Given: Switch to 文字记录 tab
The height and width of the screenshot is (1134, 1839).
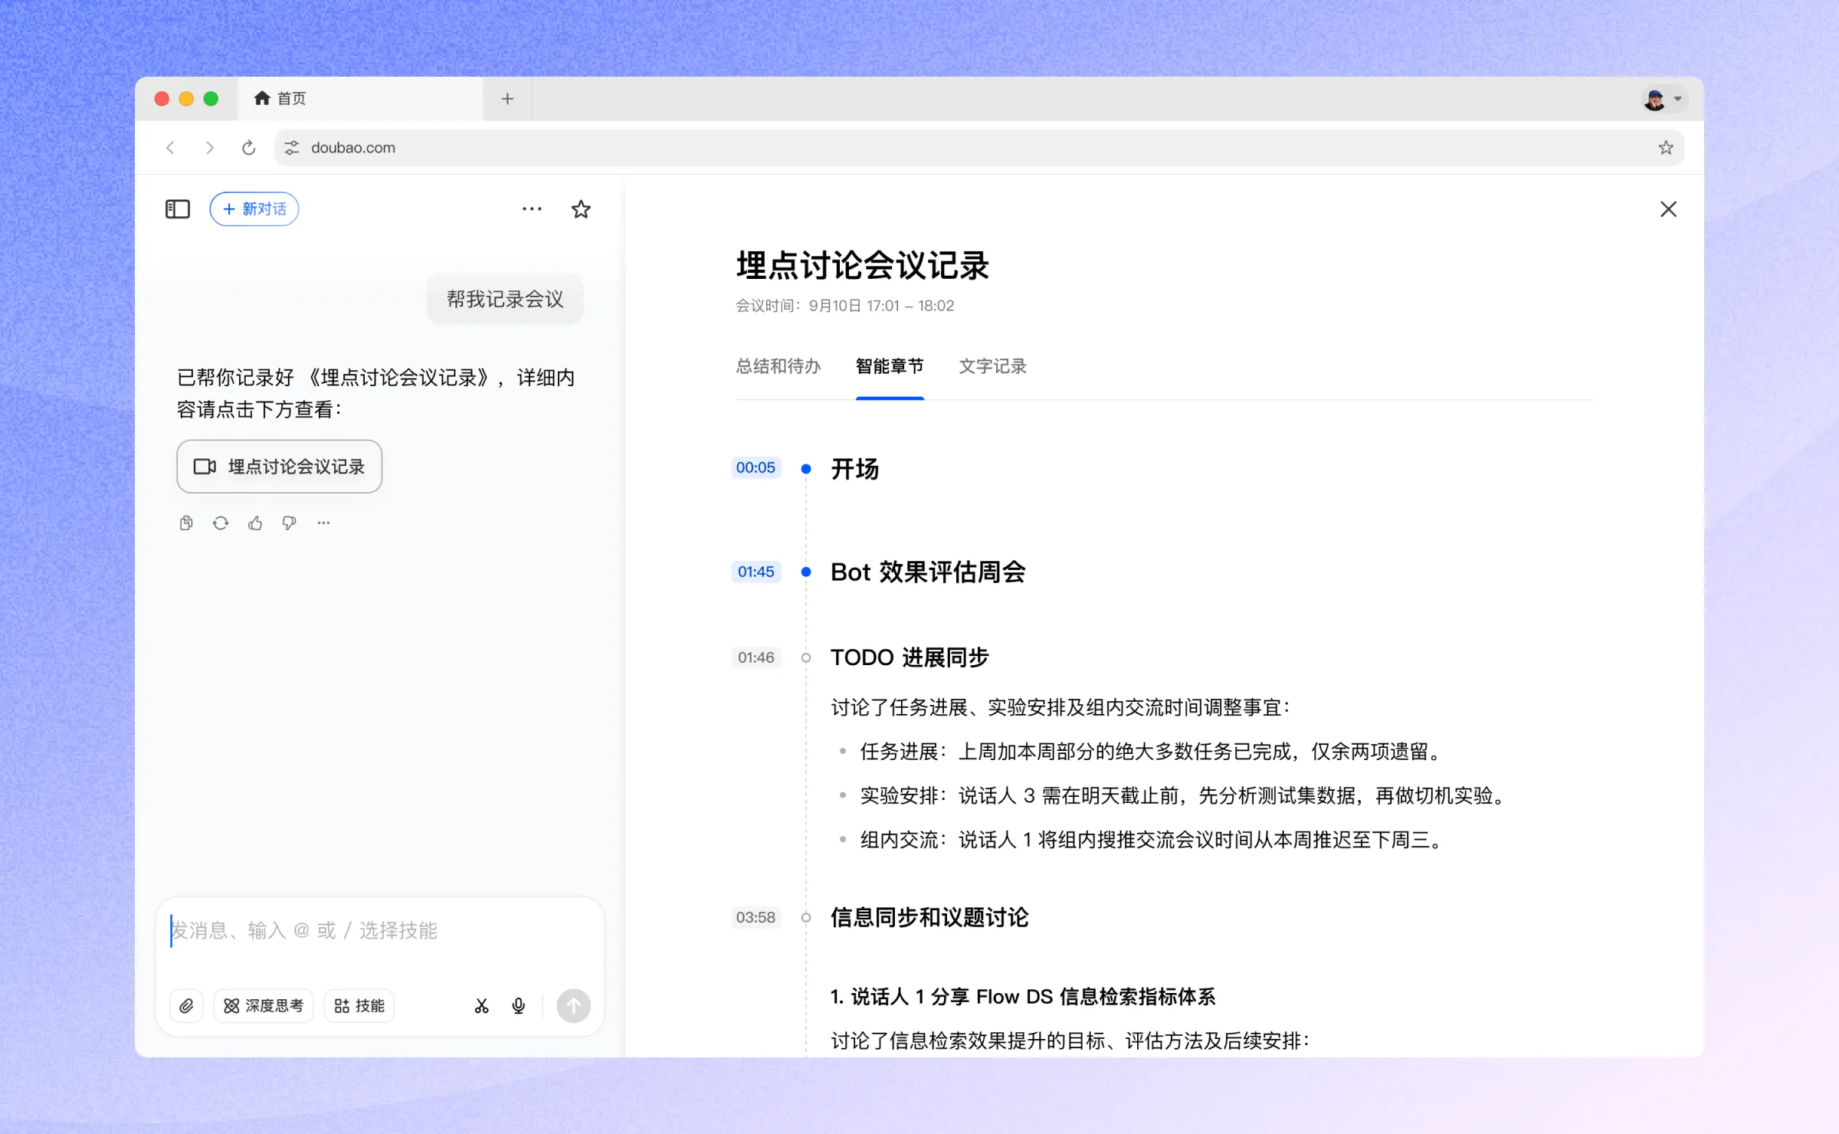Looking at the screenshot, I should [992, 366].
